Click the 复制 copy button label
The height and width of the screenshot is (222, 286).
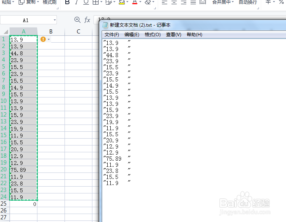(x=31, y=2)
